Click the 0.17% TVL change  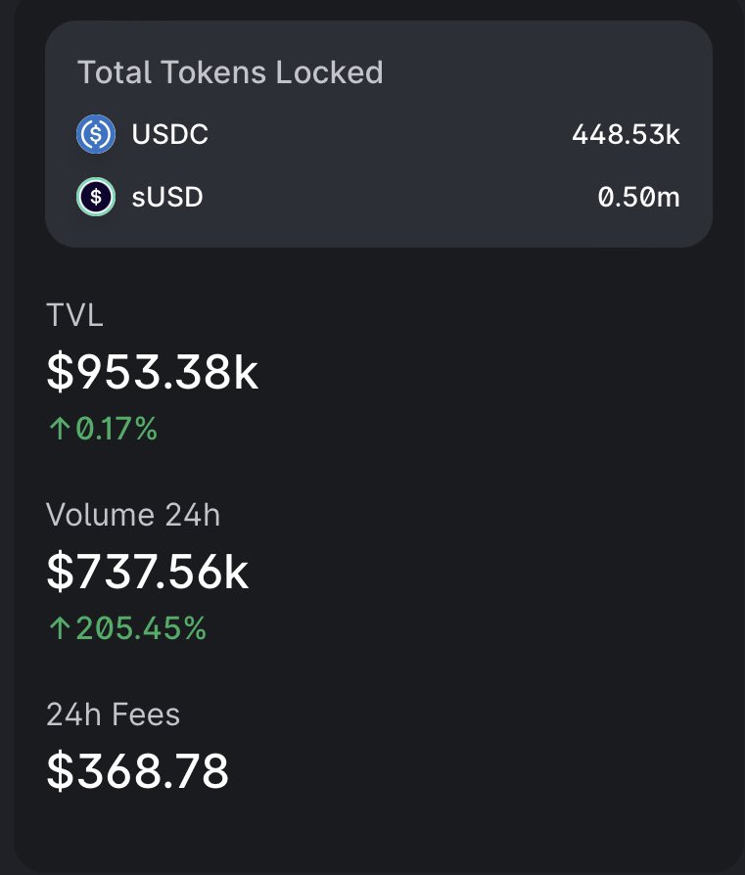click(116, 429)
